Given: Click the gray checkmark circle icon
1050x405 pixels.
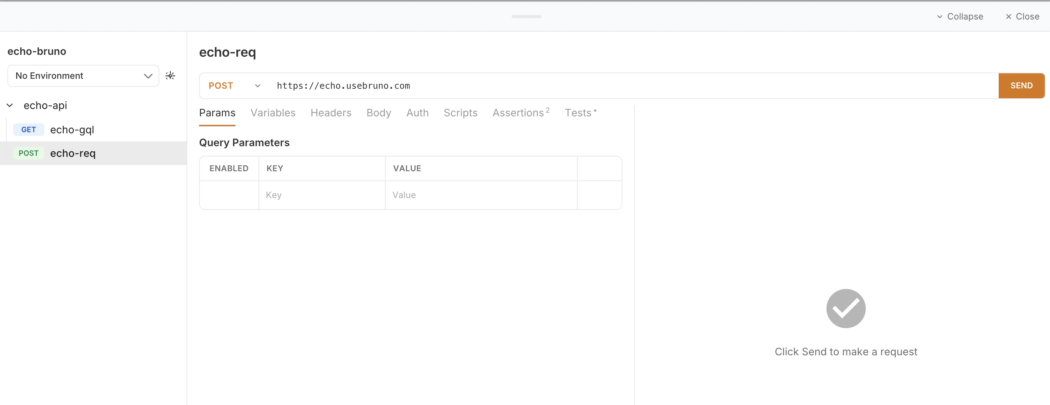Looking at the screenshot, I should tap(845, 308).
